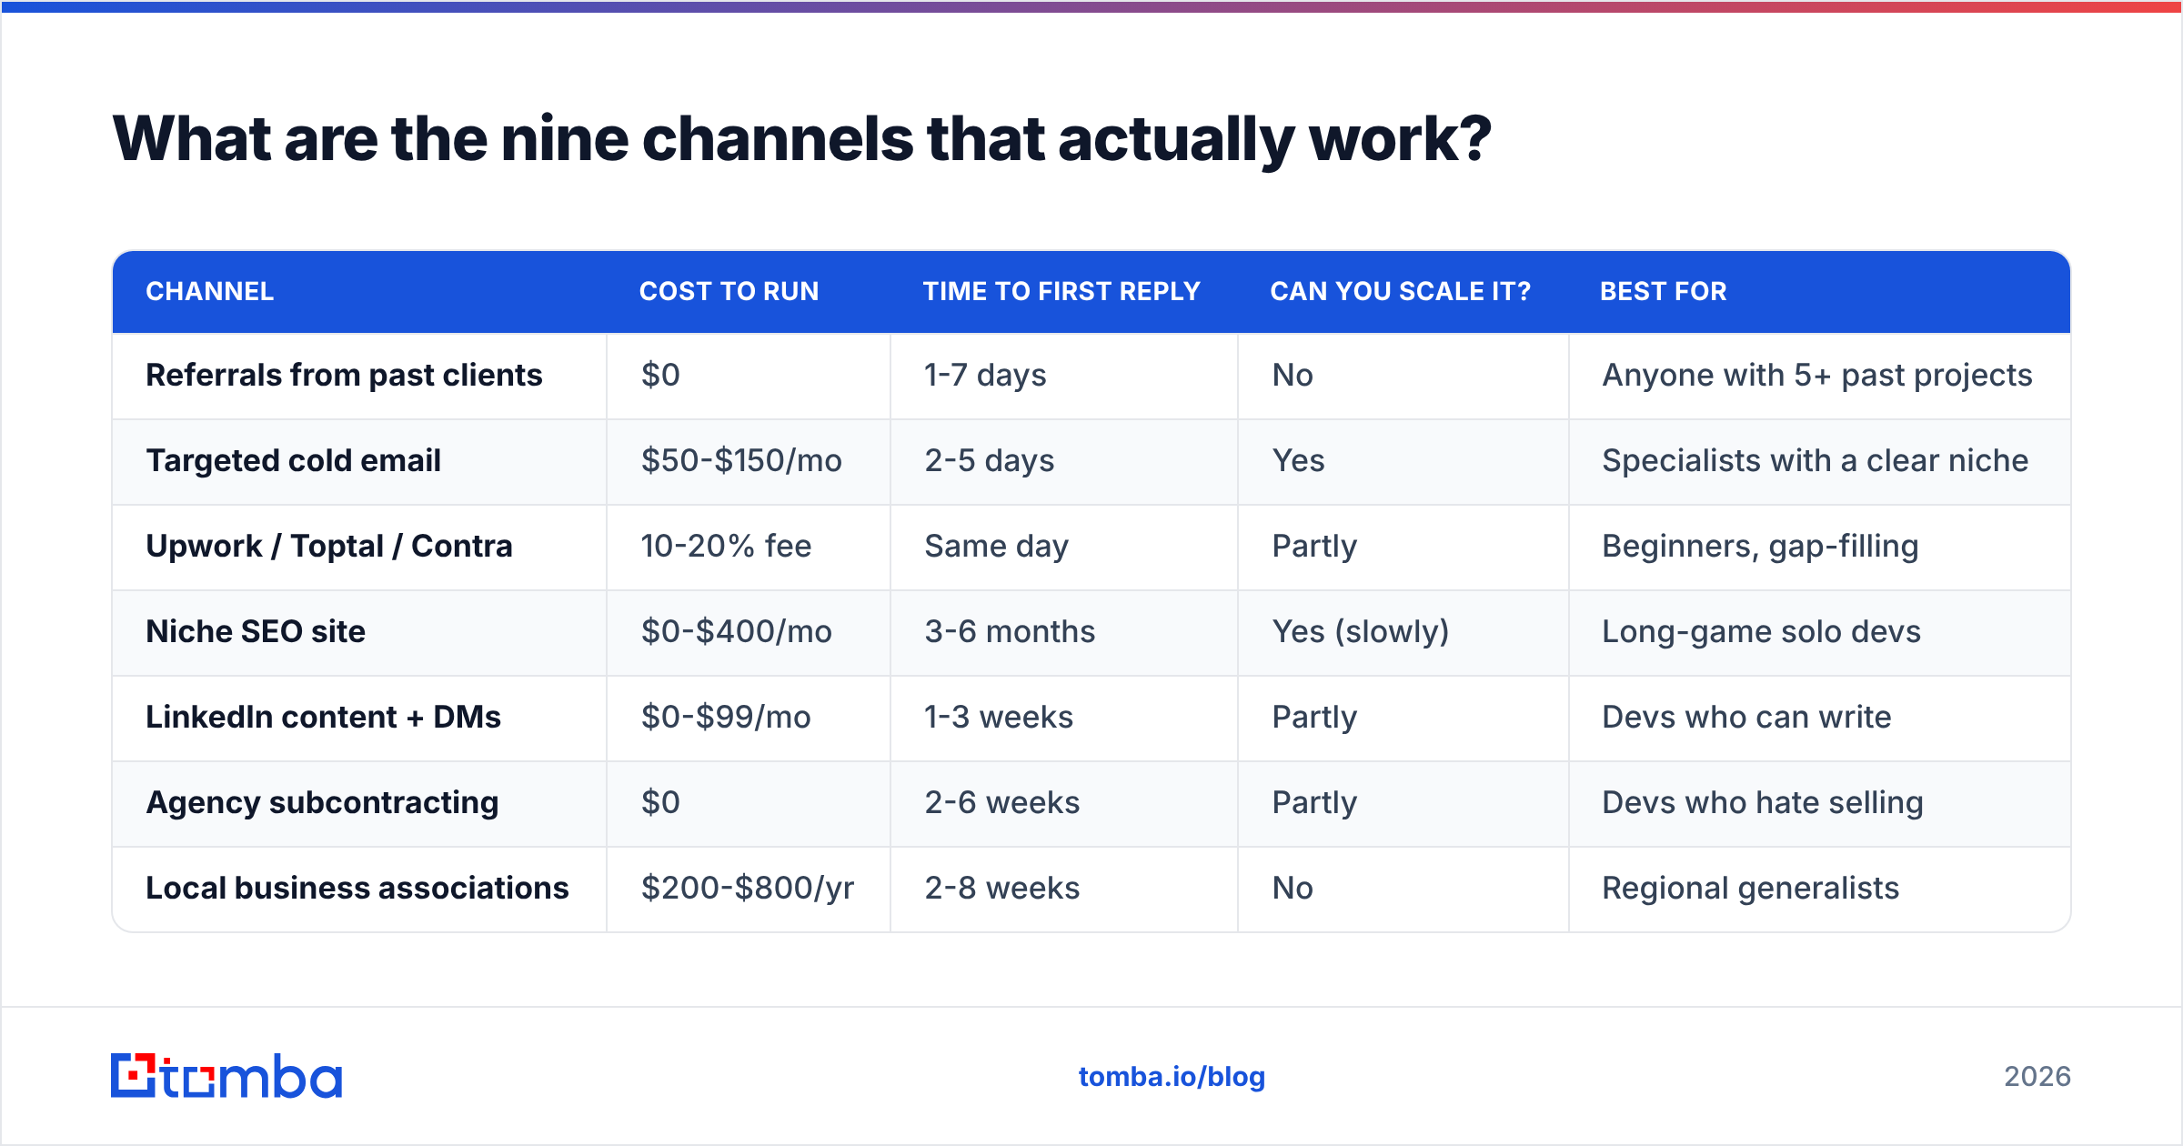Click the Tomba logo

[226, 1076]
